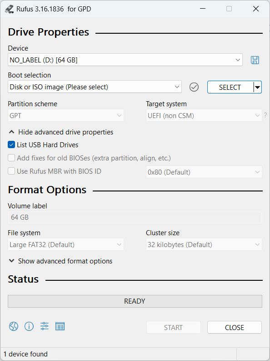Click the save disk image icon
Viewport: 270px width, 361px height.
pyautogui.click(x=255, y=60)
